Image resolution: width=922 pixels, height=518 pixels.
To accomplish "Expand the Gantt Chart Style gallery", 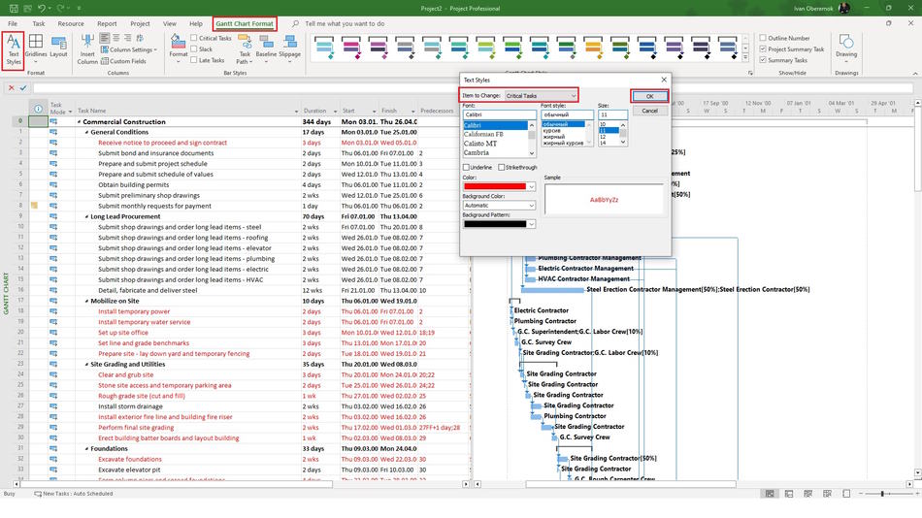I will coord(745,58).
